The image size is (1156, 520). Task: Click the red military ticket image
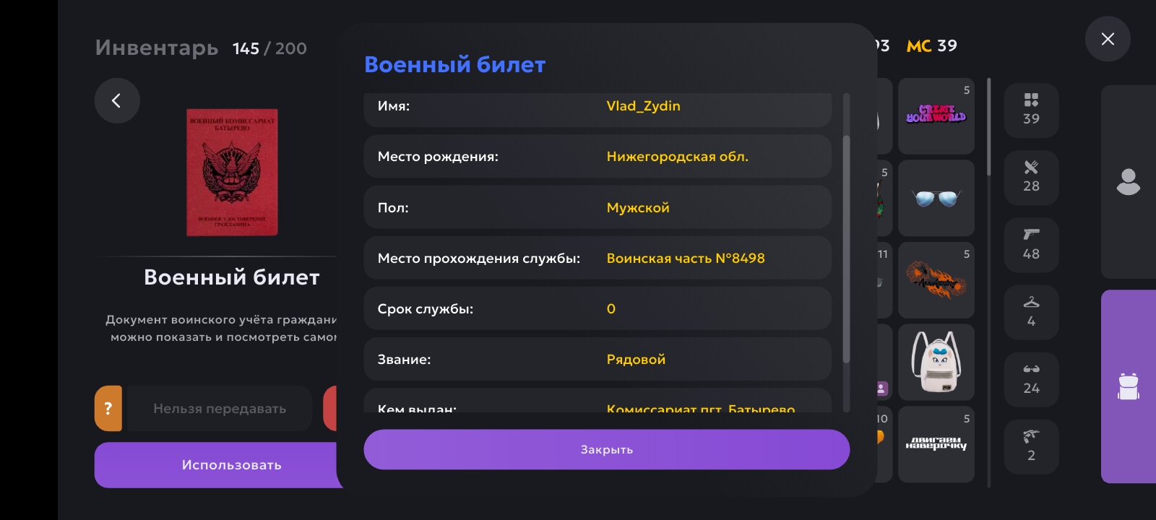pyautogui.click(x=232, y=173)
